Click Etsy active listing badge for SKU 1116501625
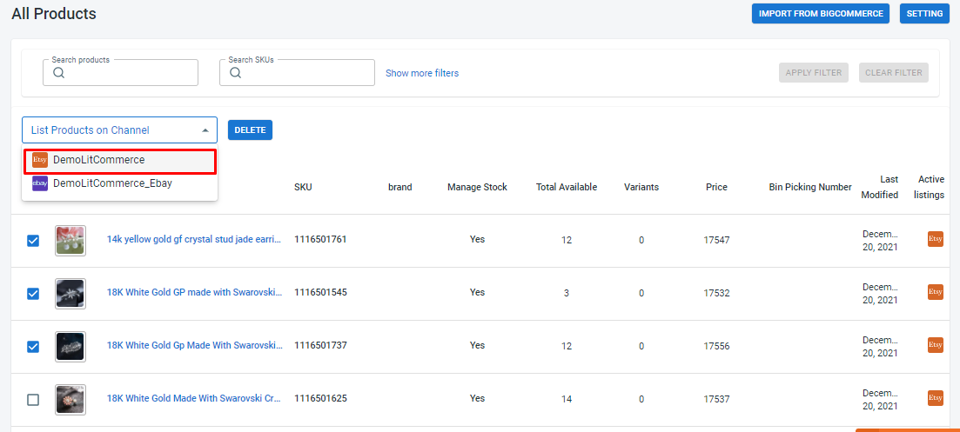This screenshot has width=960, height=432. click(936, 398)
